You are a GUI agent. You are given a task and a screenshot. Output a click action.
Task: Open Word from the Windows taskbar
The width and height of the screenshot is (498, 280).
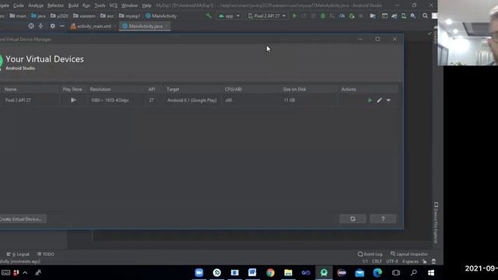(252, 273)
